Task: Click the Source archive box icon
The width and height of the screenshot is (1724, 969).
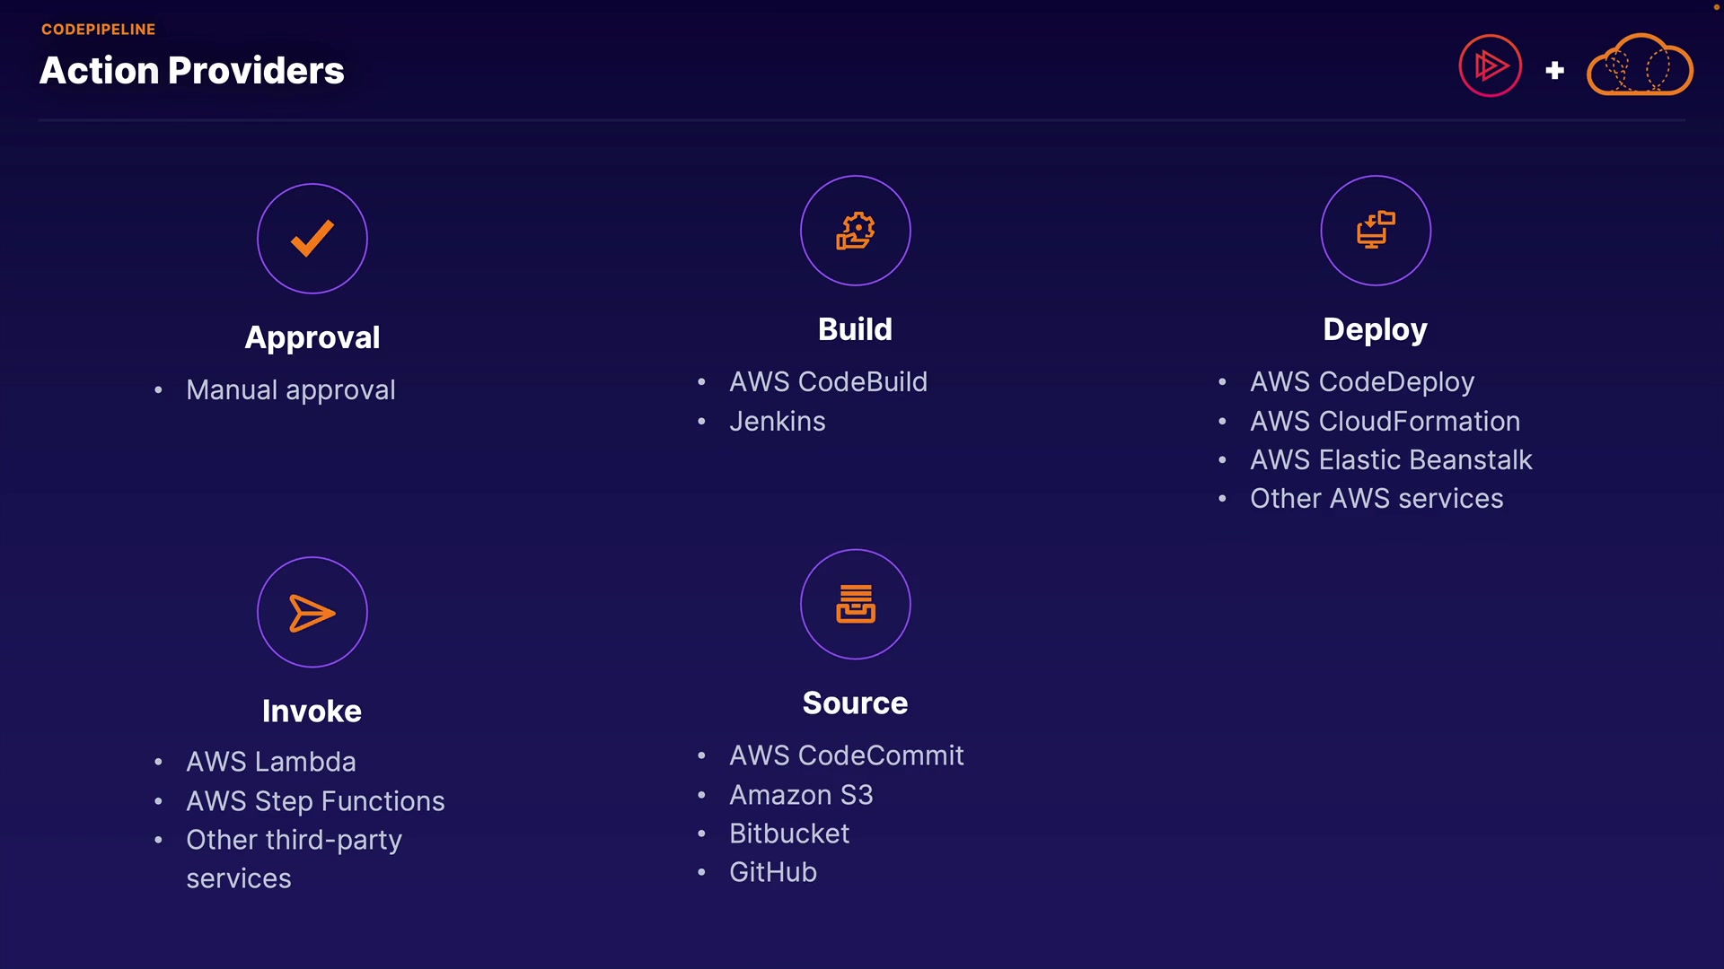Action: click(855, 604)
